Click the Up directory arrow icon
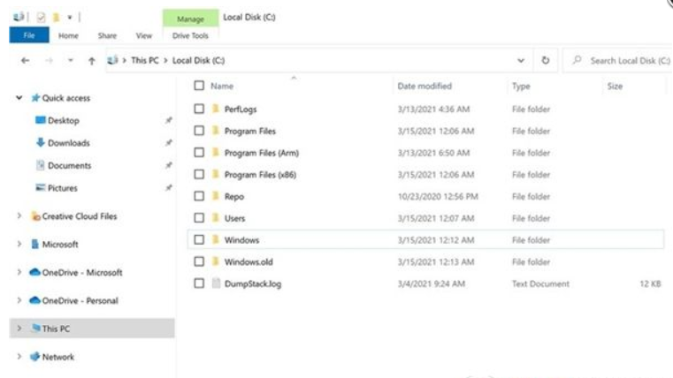This screenshot has width=673, height=378. 92,60
